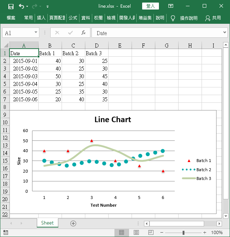The image size is (230, 237).
Task: Switch to the 校閱 ribbon tab
Action: tap(98, 18)
